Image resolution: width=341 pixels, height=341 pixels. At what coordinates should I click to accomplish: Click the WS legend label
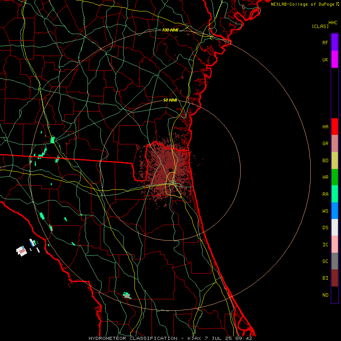(325, 211)
